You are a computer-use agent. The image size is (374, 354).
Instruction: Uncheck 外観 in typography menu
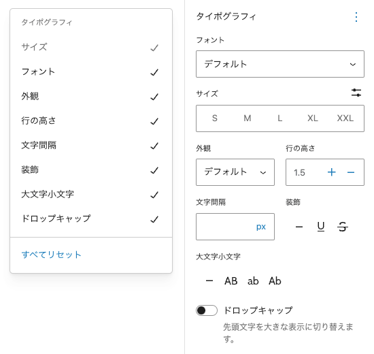coord(91,97)
